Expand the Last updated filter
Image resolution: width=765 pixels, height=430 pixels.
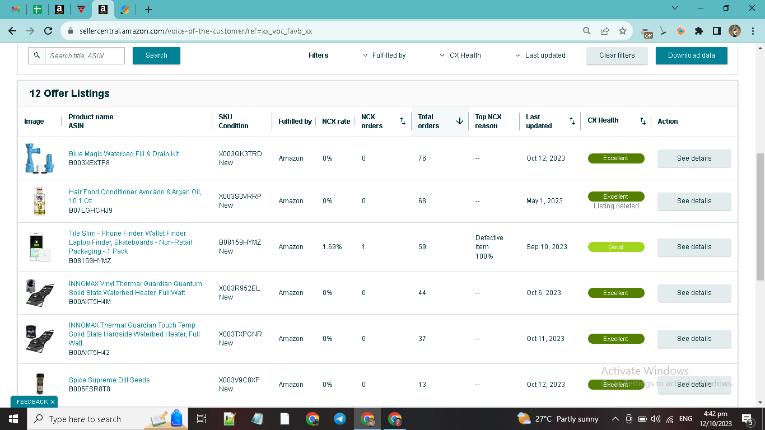pyautogui.click(x=540, y=55)
